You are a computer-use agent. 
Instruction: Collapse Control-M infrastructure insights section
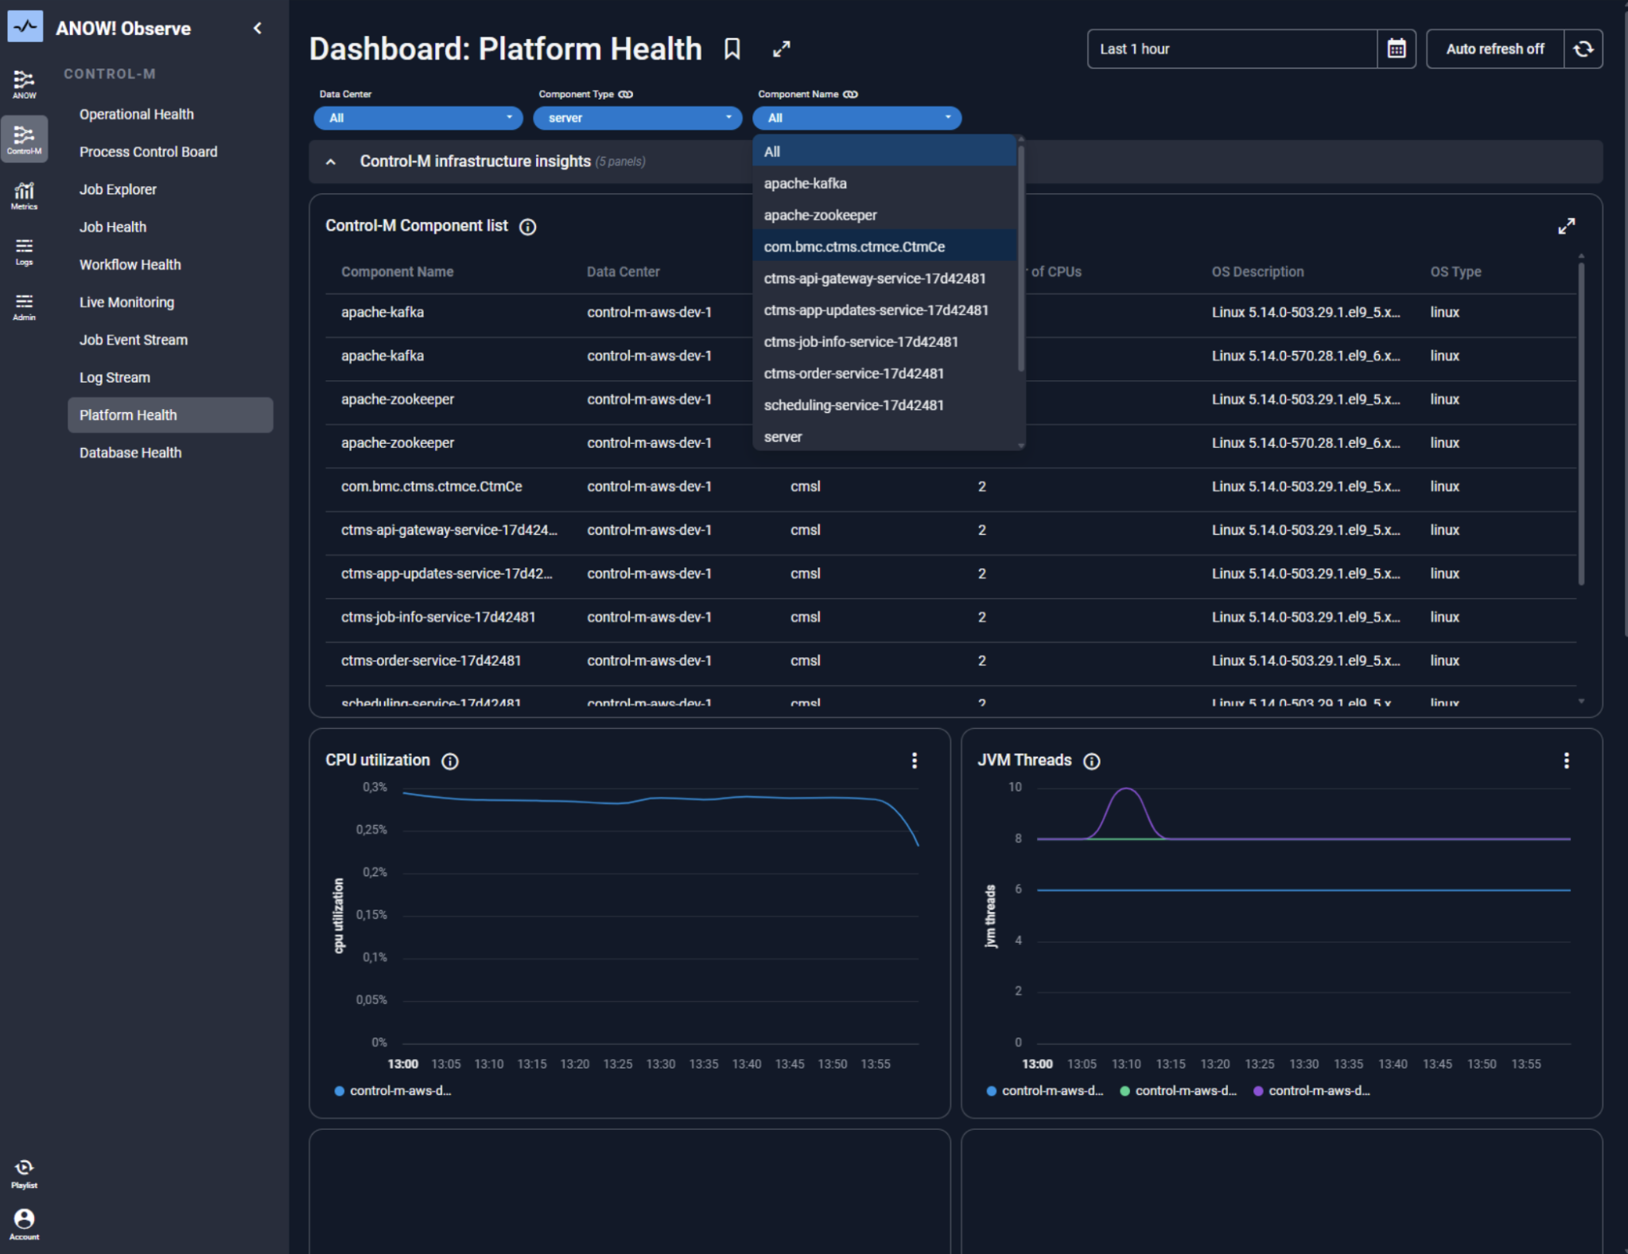pos(331,162)
